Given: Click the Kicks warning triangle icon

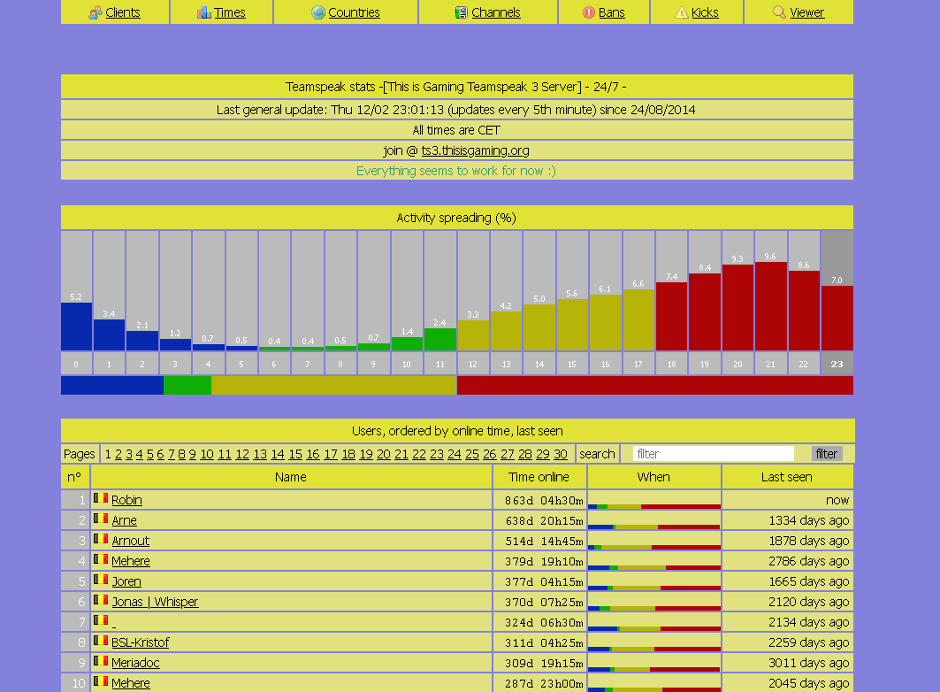Looking at the screenshot, I should pos(682,12).
